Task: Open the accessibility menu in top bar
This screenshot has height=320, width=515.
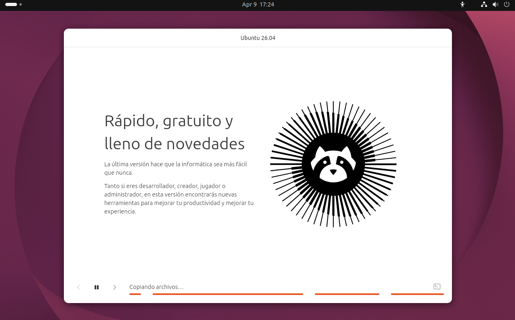Action: (462, 4)
